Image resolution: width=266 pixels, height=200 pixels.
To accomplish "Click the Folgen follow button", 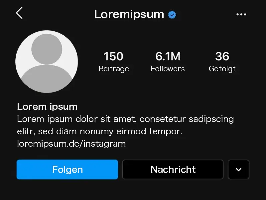I will pos(67,169).
